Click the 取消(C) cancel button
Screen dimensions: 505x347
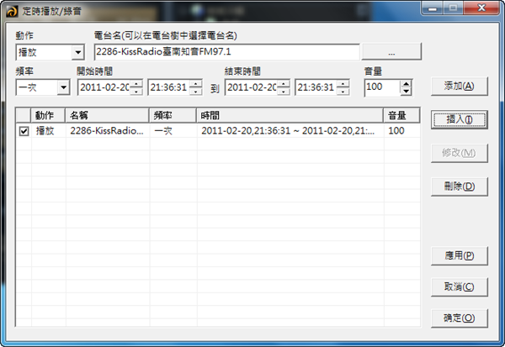click(x=460, y=287)
